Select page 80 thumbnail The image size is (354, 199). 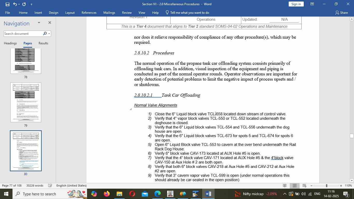(x=26, y=151)
